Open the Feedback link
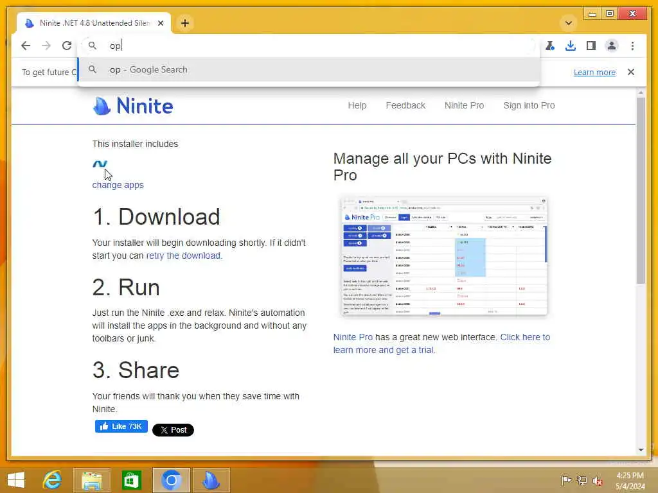The image size is (658, 493). pos(405,106)
